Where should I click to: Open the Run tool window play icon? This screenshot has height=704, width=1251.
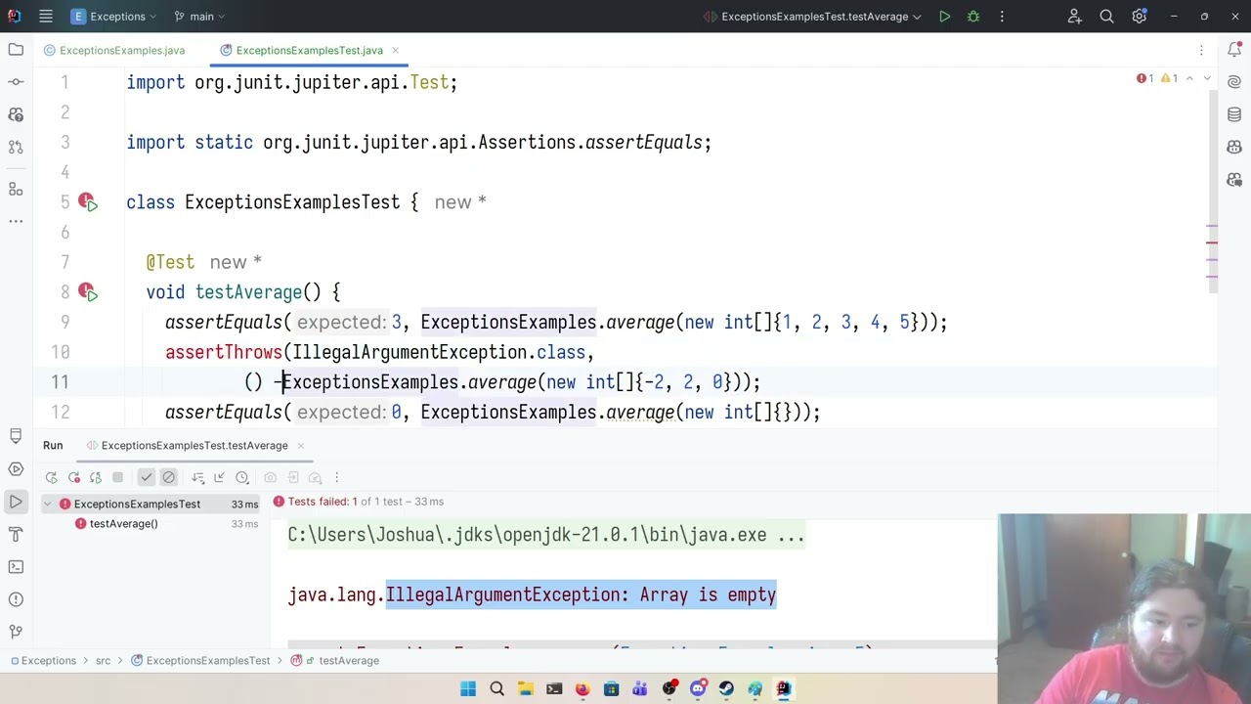(x=16, y=502)
